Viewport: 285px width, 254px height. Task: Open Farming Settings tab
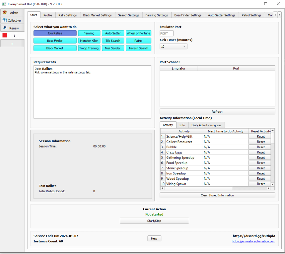click(157, 15)
